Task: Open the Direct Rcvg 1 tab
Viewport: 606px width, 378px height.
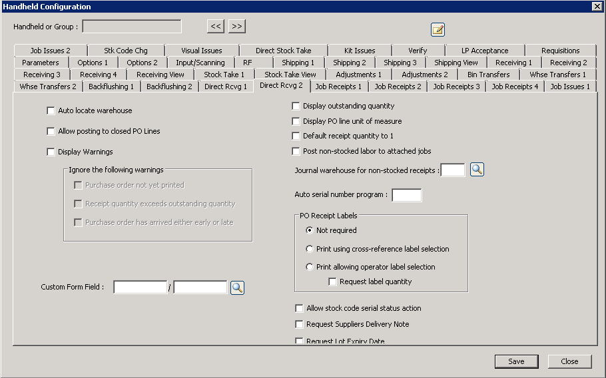Action: point(225,87)
